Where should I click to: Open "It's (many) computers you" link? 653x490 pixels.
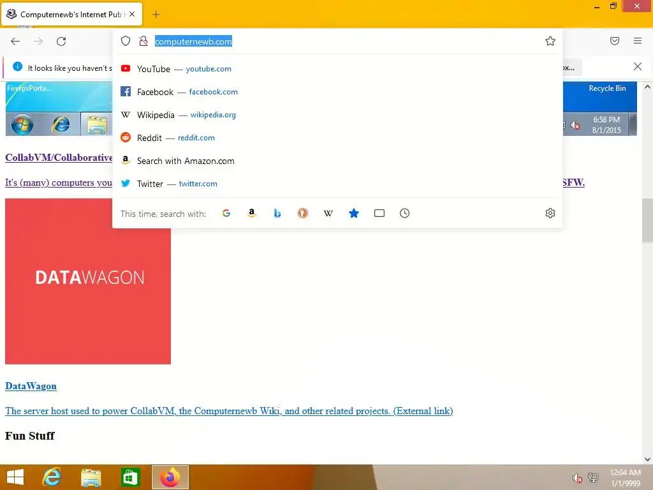pyautogui.click(x=59, y=182)
